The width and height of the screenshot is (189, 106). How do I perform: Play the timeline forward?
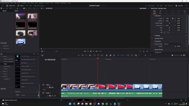click(94, 51)
